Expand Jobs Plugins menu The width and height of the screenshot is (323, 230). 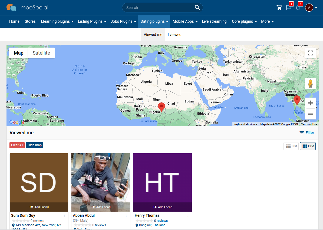pos(123,21)
